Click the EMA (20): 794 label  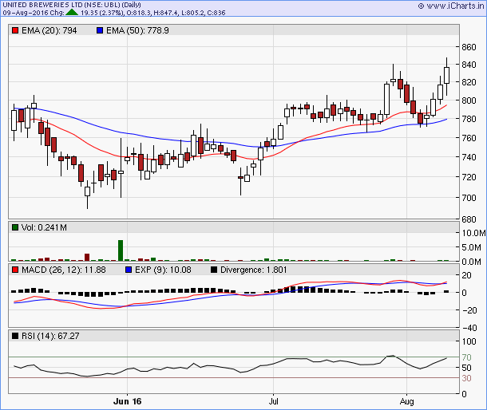click(49, 30)
